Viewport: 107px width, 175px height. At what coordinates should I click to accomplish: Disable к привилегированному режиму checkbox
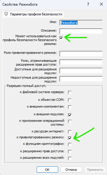coord(70,138)
